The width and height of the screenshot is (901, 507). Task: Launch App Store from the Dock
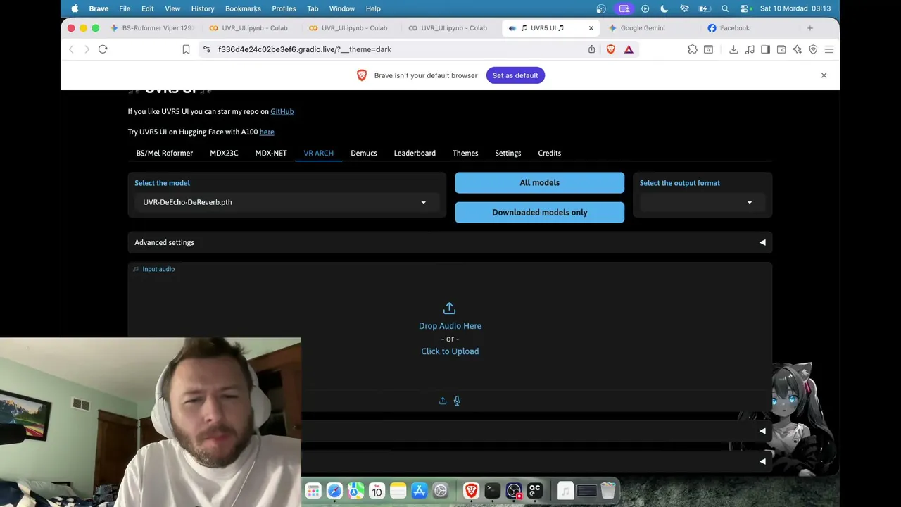click(x=420, y=491)
